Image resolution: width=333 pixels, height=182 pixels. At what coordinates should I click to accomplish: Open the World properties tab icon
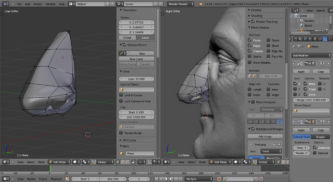(310, 39)
